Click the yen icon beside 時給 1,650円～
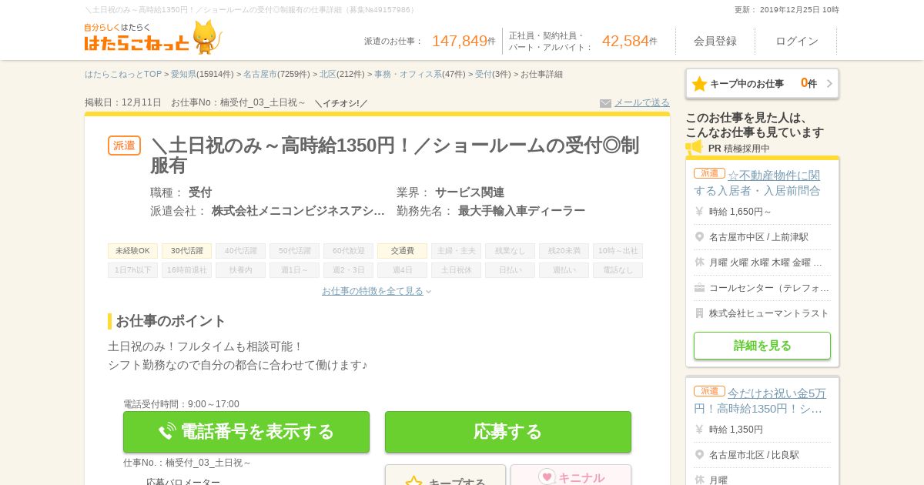Image resolution: width=924 pixels, height=485 pixels. pos(699,212)
